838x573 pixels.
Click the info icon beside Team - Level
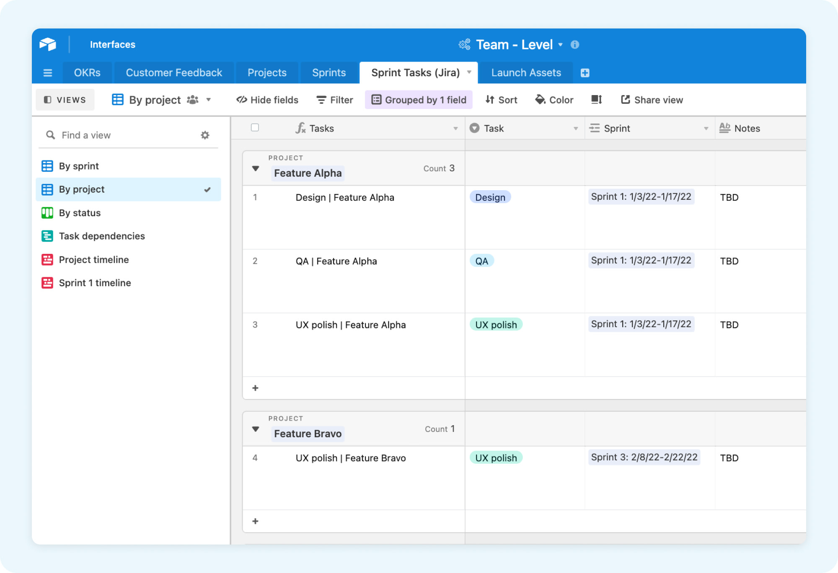point(575,44)
